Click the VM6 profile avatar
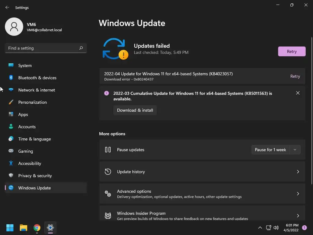The height and width of the screenshot is (235, 313). pos(14,27)
